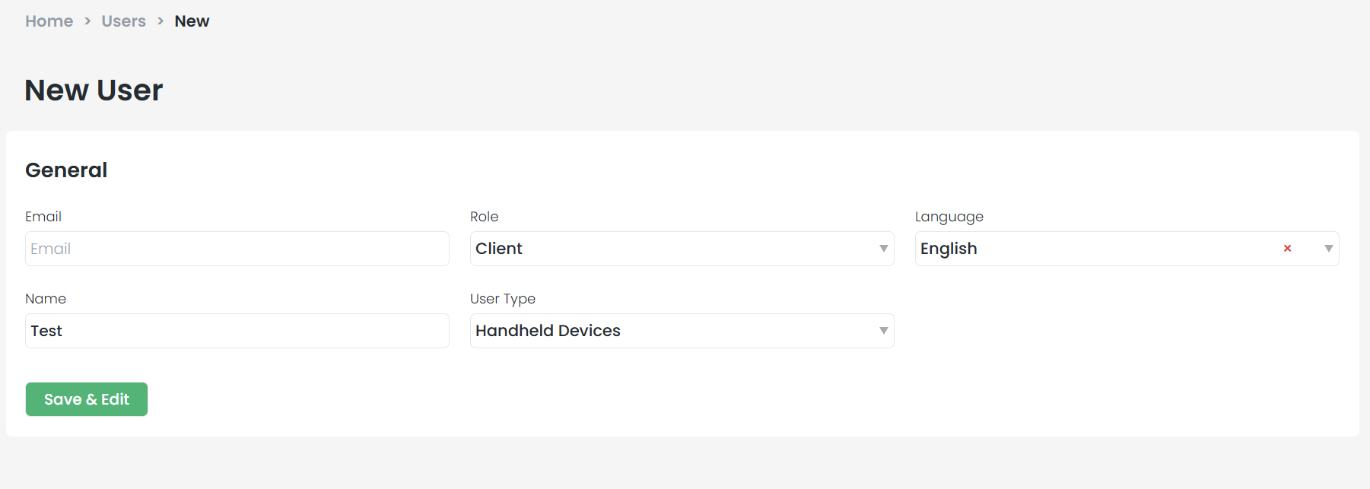Click the chevron between Users and New
This screenshot has height=489, width=1370.
click(x=161, y=21)
